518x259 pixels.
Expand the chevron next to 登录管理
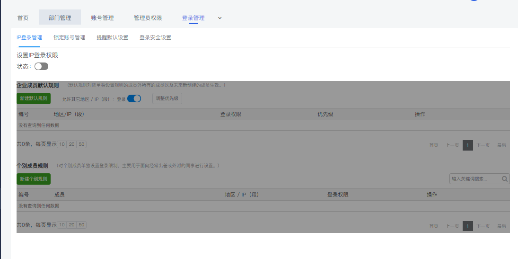220,18
